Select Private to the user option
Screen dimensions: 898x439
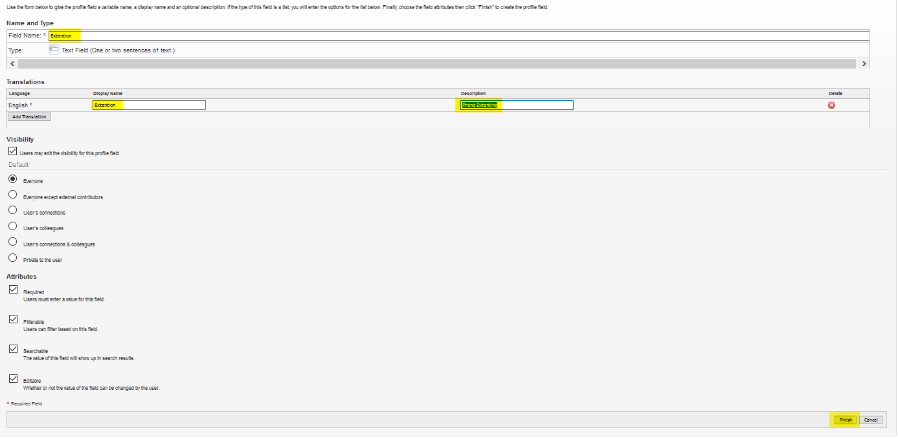coord(13,258)
